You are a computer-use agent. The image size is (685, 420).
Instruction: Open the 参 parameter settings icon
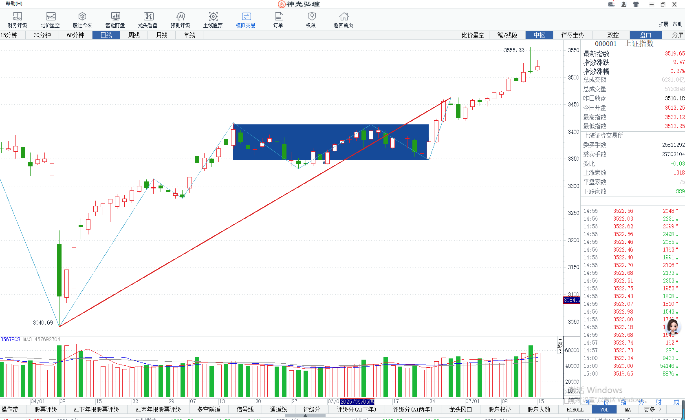coord(560,345)
